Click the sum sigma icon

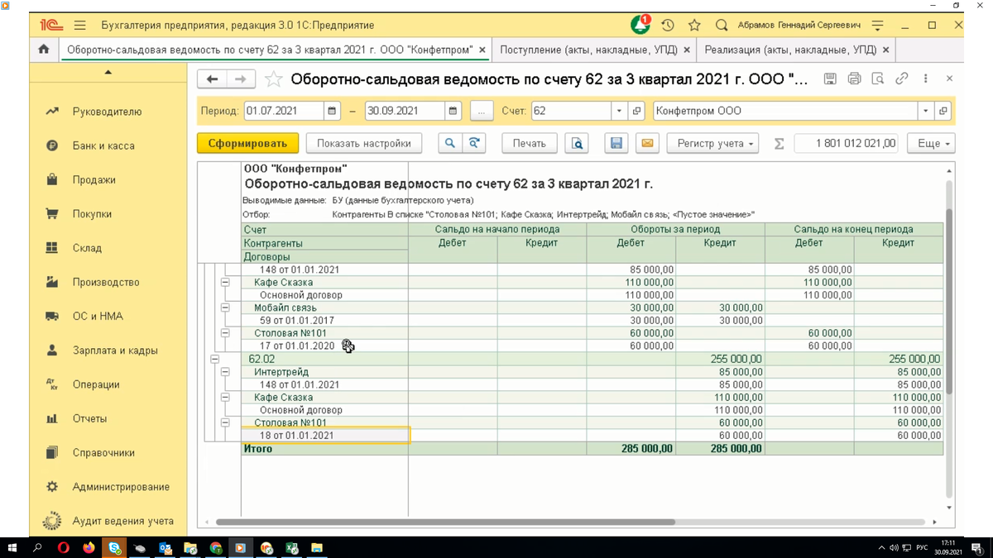779,144
